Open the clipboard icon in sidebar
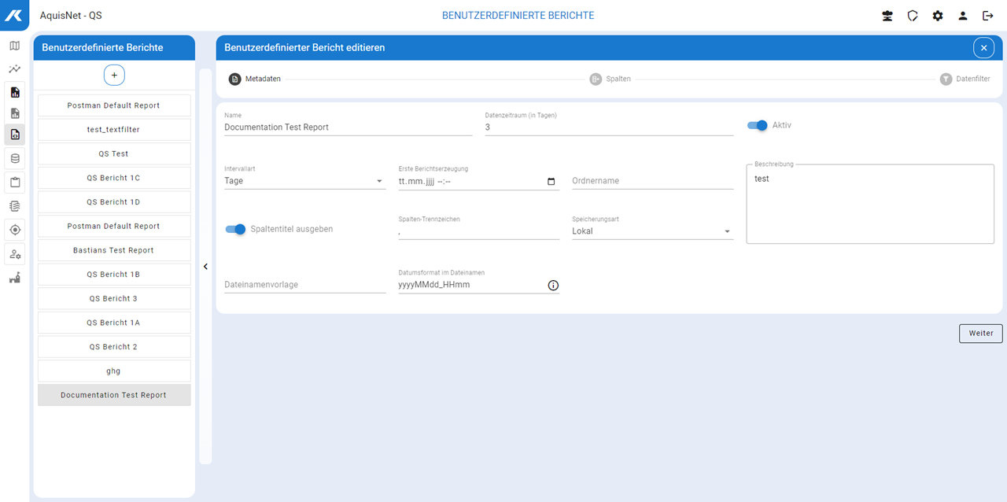 [x=14, y=183]
